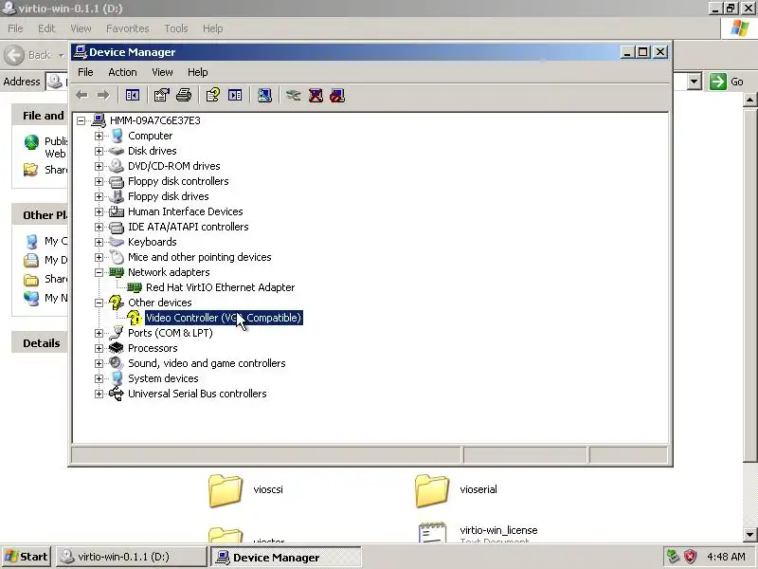This screenshot has width=758, height=569.
Task: Click the Sound, video and game controllers icon
Action: (x=116, y=363)
